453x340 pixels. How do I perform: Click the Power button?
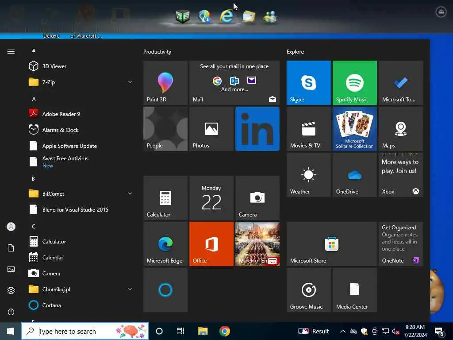click(11, 312)
